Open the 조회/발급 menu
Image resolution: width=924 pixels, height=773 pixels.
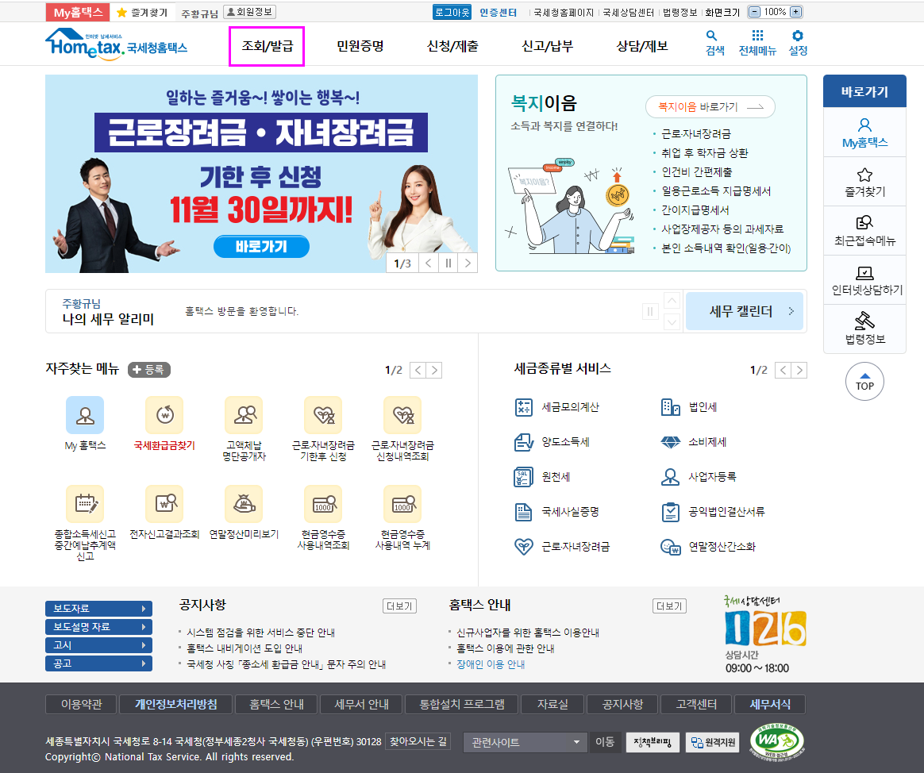(x=267, y=46)
